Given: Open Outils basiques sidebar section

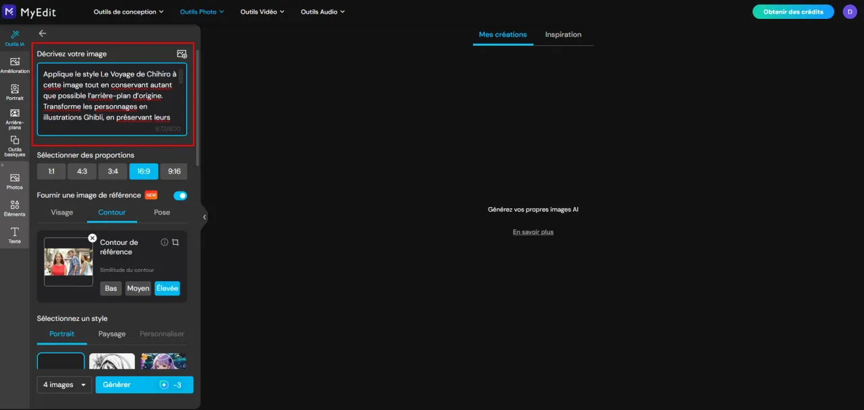Looking at the screenshot, I should click(15, 146).
